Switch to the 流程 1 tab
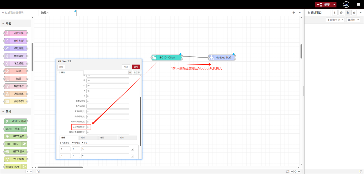This screenshot has height=174, width=364. [45, 13]
